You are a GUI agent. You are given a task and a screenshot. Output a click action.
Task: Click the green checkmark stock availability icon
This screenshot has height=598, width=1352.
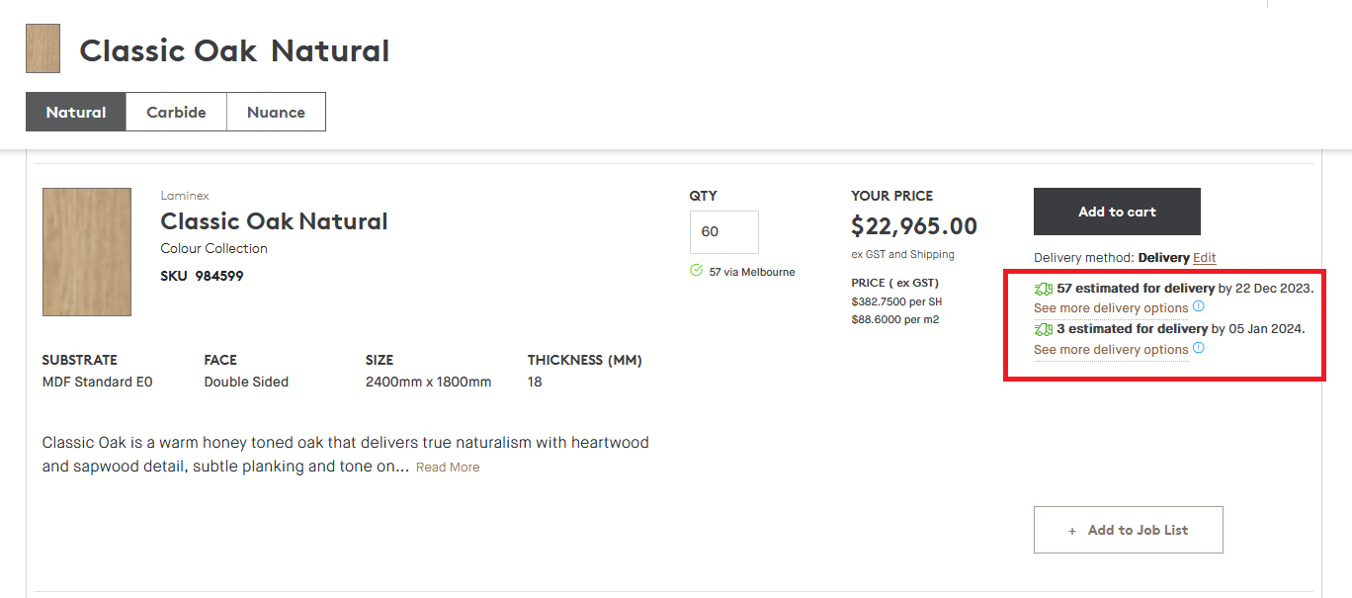tap(697, 271)
